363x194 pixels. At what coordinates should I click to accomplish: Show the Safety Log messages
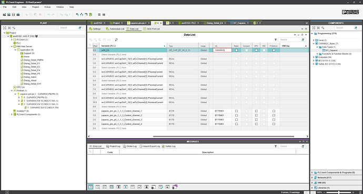pyautogui.click(x=168, y=146)
